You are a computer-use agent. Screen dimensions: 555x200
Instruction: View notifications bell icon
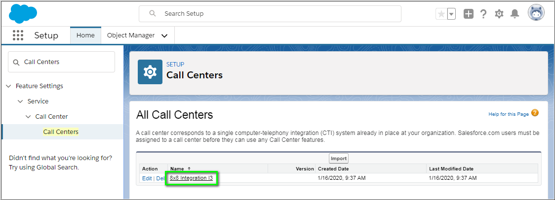515,14
